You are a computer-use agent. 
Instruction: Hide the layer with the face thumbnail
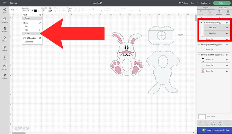click(x=227, y=60)
